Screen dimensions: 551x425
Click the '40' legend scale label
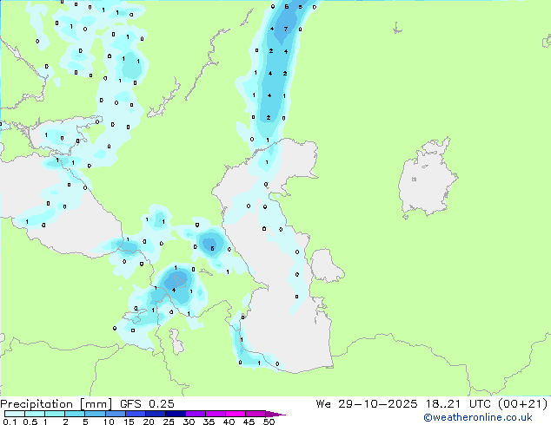(x=229, y=422)
